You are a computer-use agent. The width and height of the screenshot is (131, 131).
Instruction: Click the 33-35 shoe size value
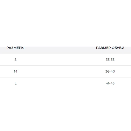(x=110, y=60)
